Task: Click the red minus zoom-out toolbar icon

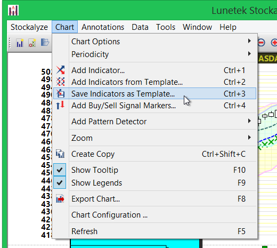Action: pyautogui.click(x=261, y=43)
